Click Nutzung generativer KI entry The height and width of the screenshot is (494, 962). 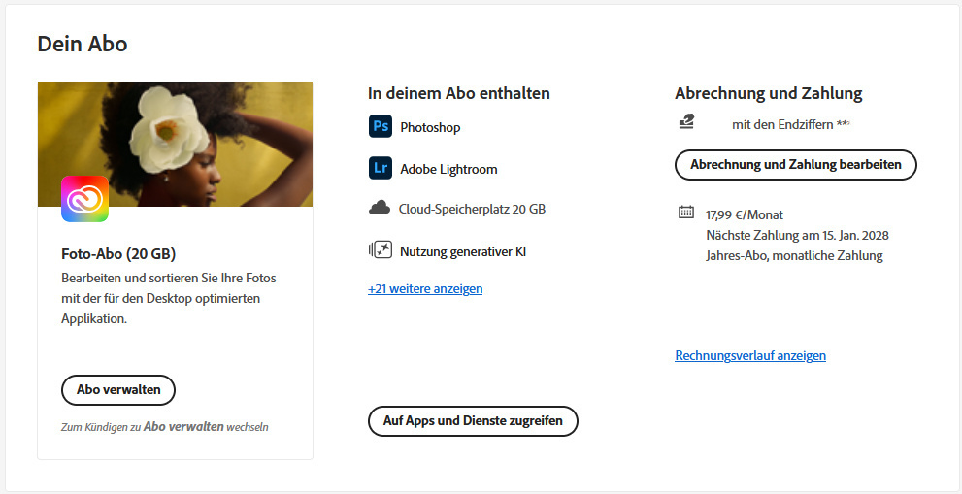[463, 251]
